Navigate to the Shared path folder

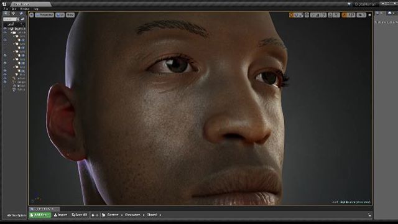pyautogui.click(x=152, y=215)
